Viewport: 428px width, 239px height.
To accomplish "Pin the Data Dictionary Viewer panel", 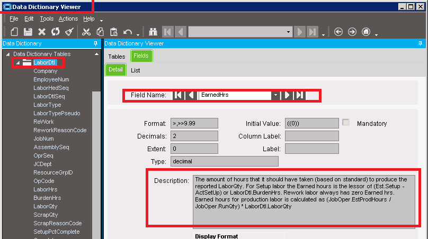I will (x=420, y=43).
